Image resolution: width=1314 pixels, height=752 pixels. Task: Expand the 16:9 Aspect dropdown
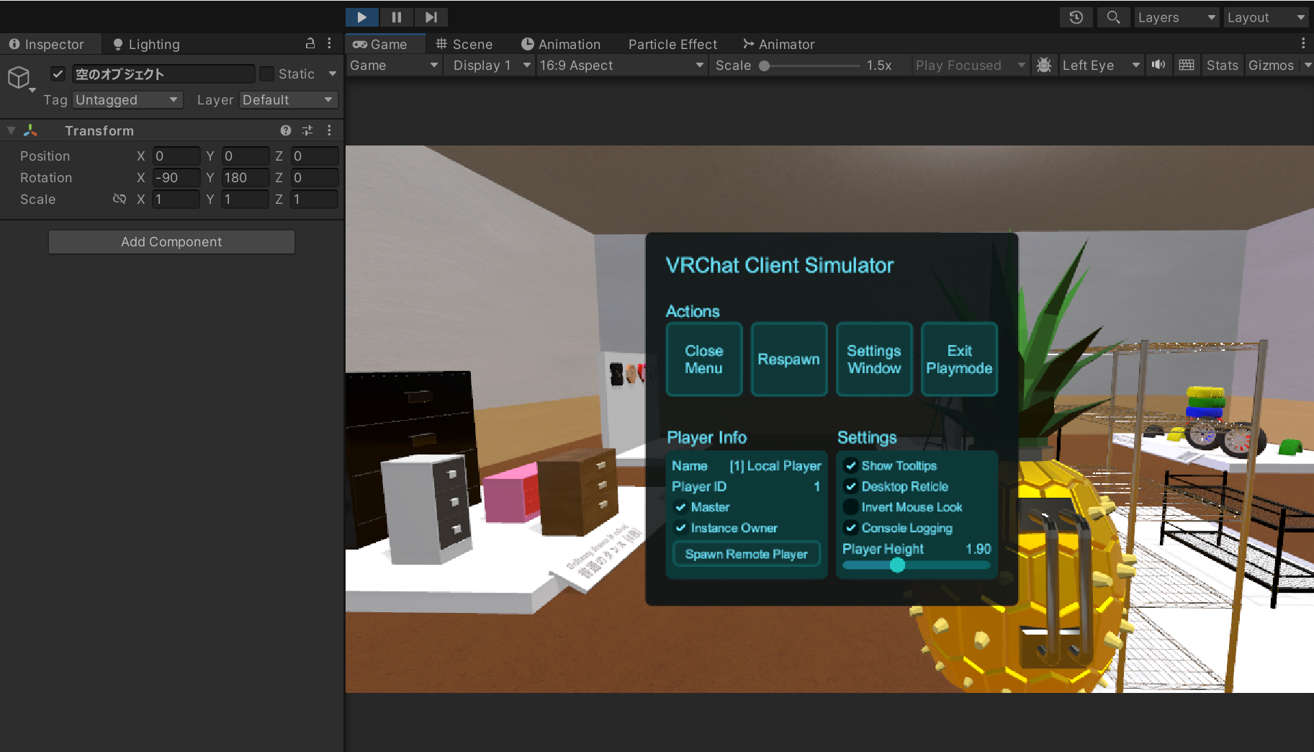[621, 65]
